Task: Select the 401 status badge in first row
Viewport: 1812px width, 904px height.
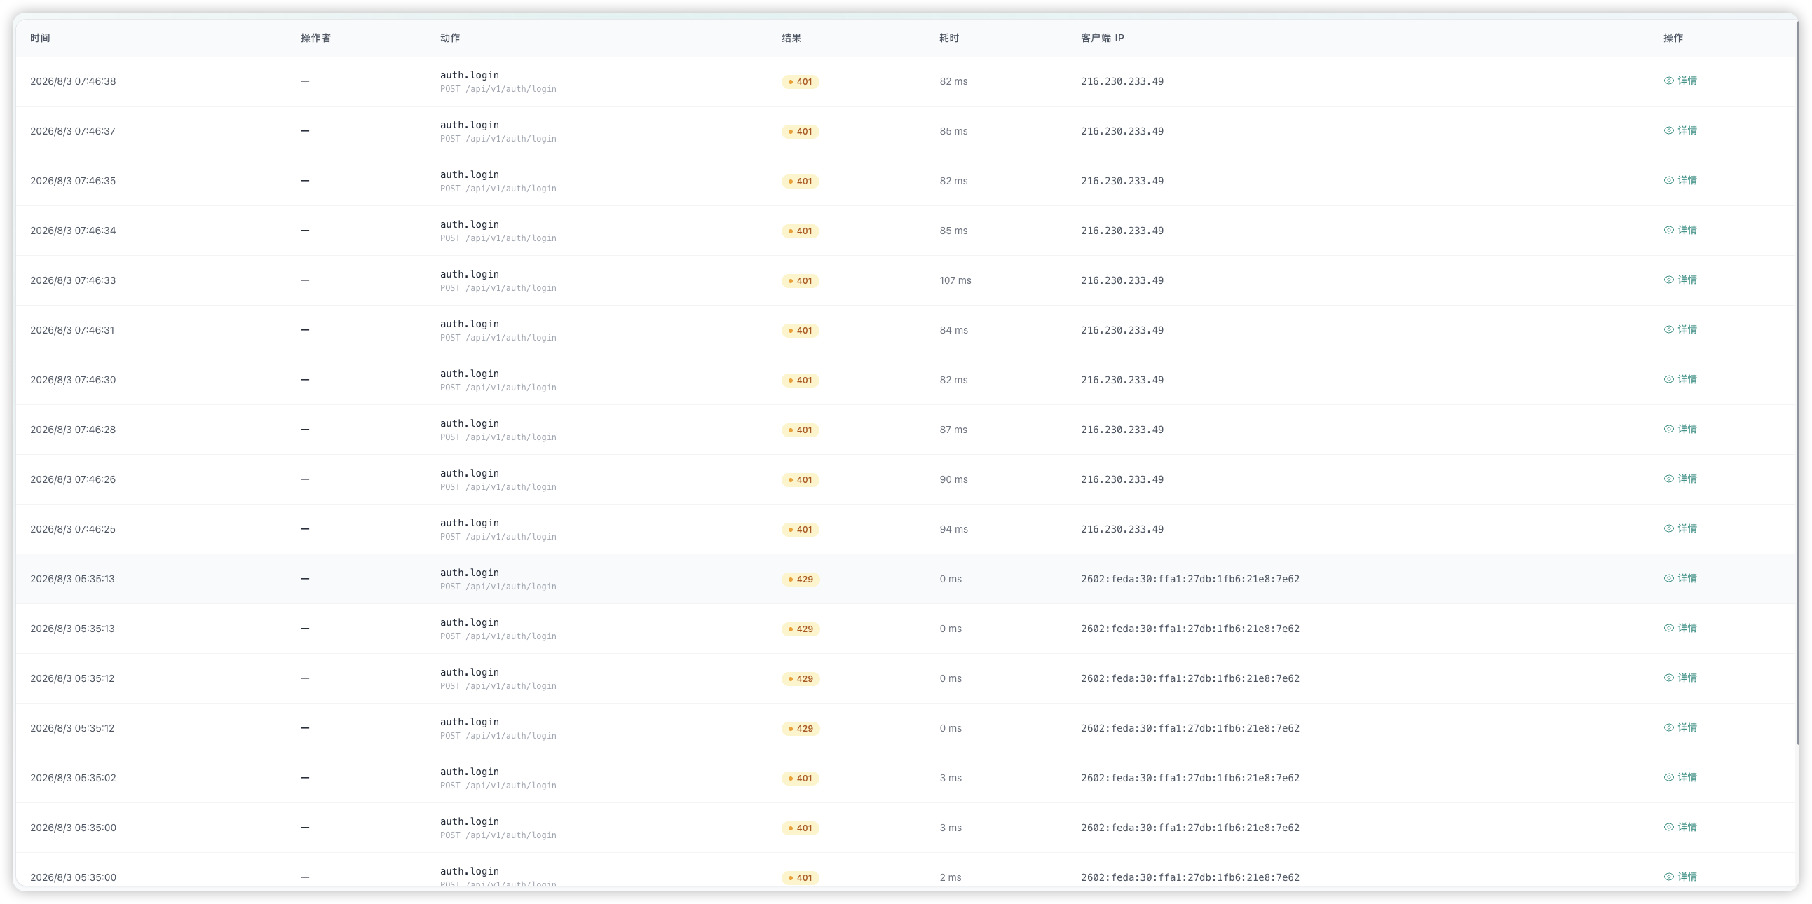Action: (800, 81)
